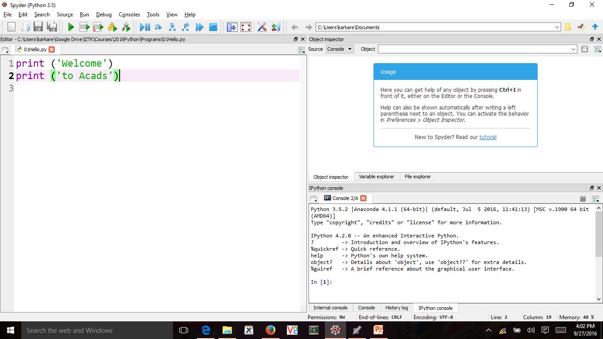Close the Console 2/A tab
The width and height of the screenshot is (603, 339).
(x=363, y=198)
